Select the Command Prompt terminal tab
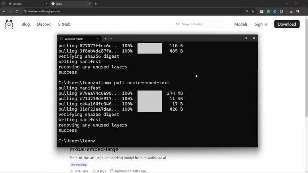This screenshot has width=308, height=173. tap(78, 39)
